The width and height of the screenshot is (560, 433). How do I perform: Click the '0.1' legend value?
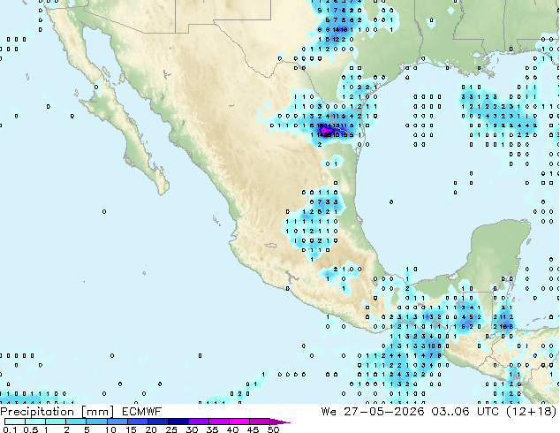click(10, 429)
